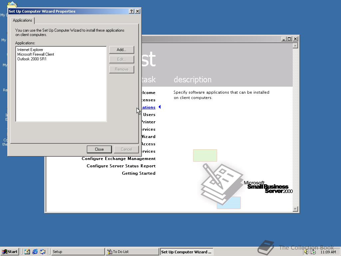Maximize the To Do List window

click(x=289, y=39)
